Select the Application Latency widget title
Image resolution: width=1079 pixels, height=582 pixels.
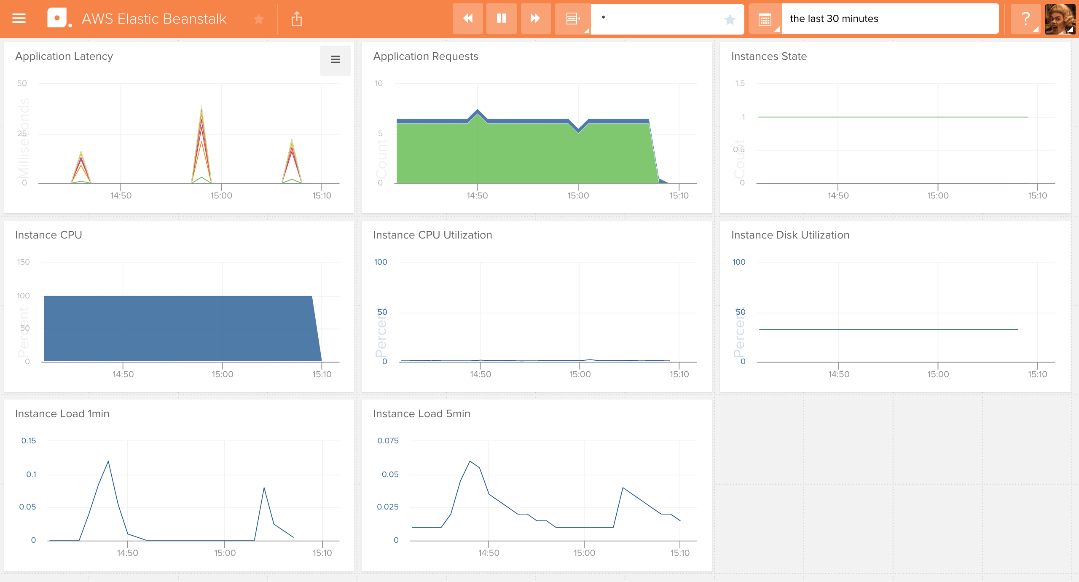64,56
